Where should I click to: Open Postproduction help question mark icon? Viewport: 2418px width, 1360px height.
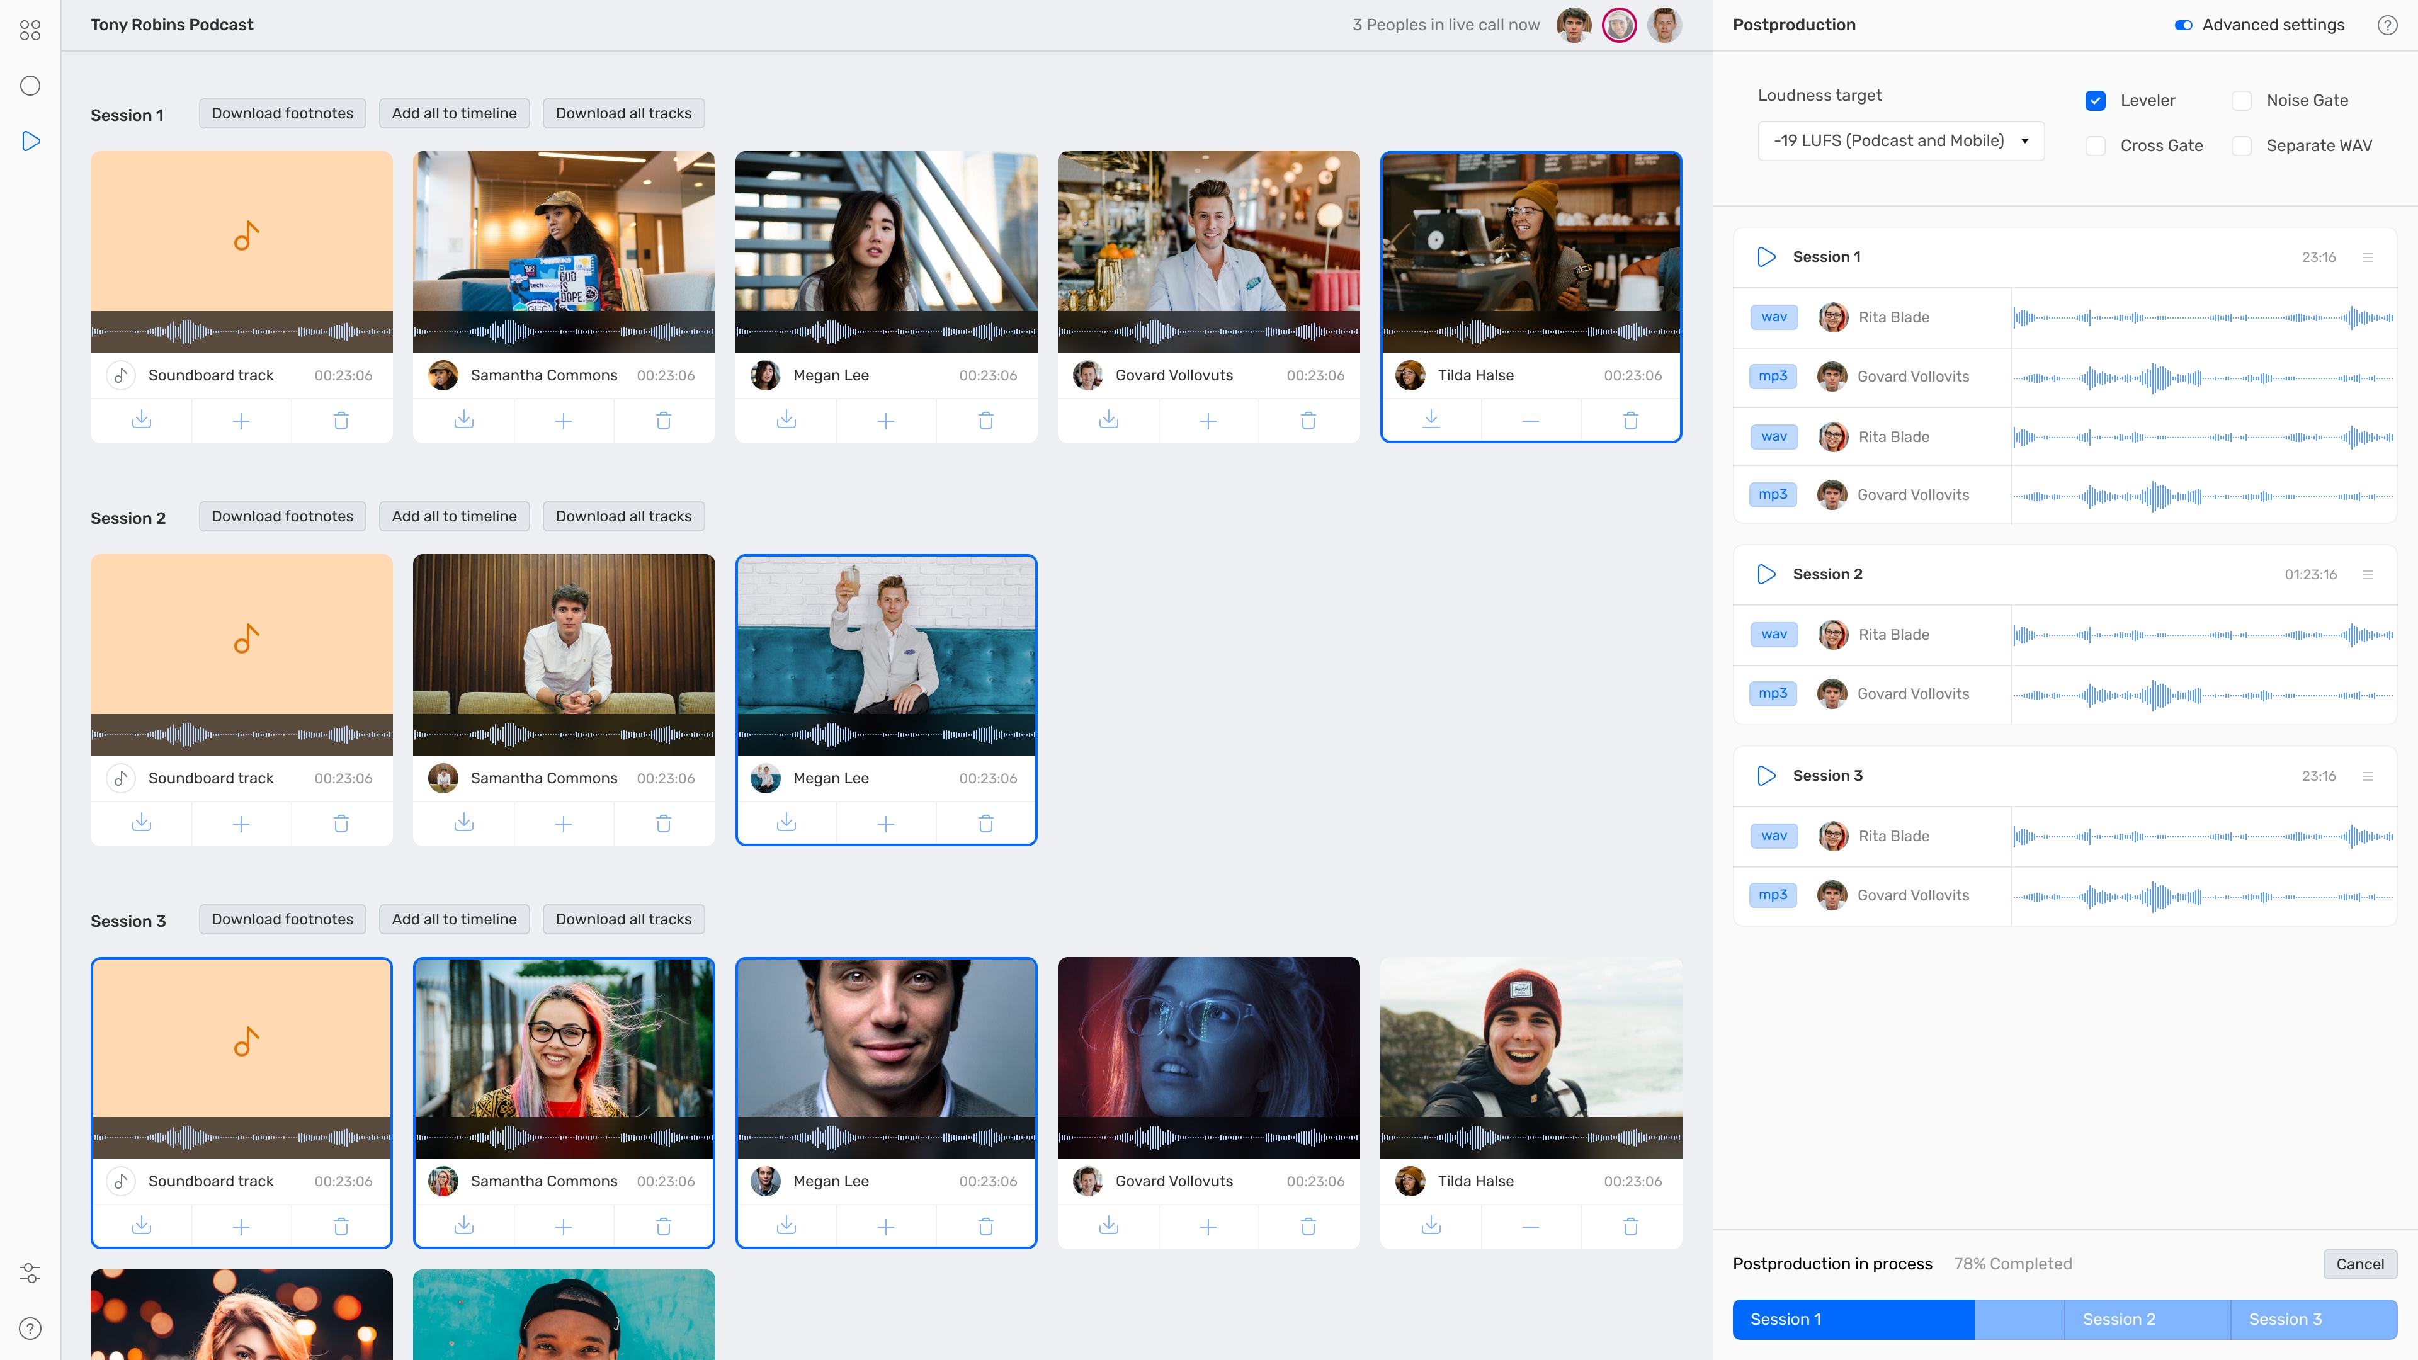tap(2387, 25)
